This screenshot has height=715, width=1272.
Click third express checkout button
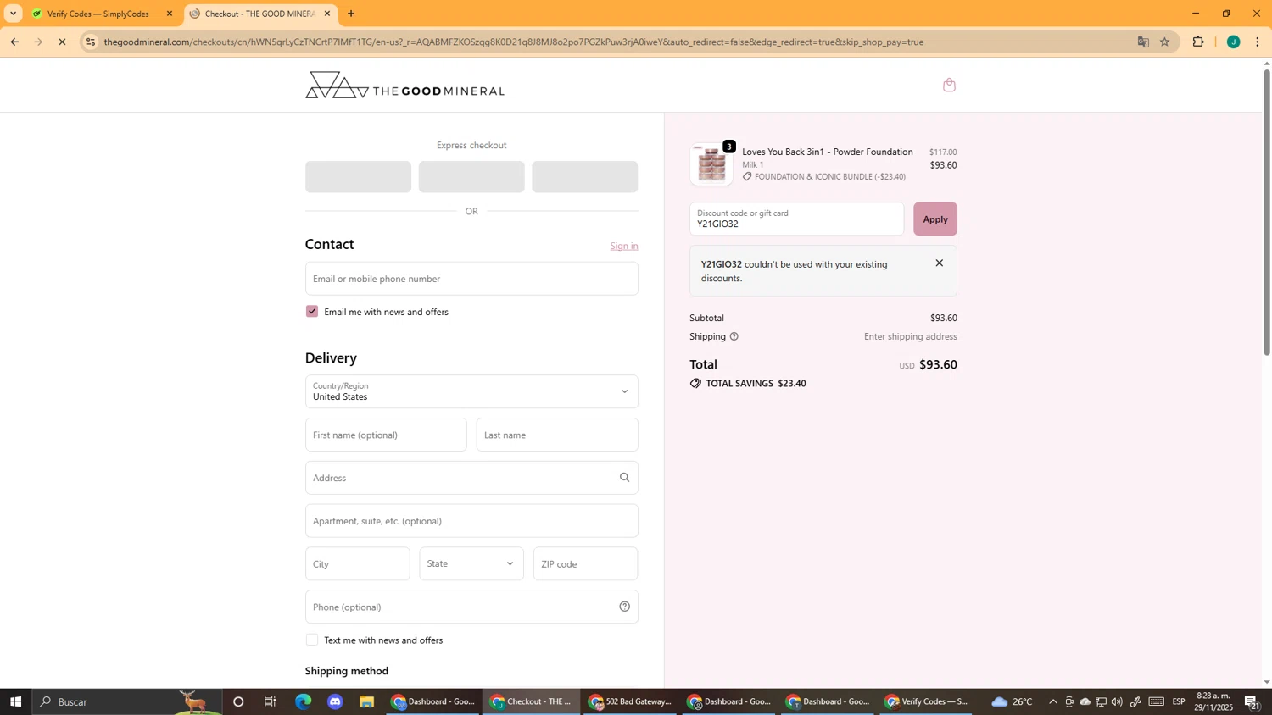(585, 177)
